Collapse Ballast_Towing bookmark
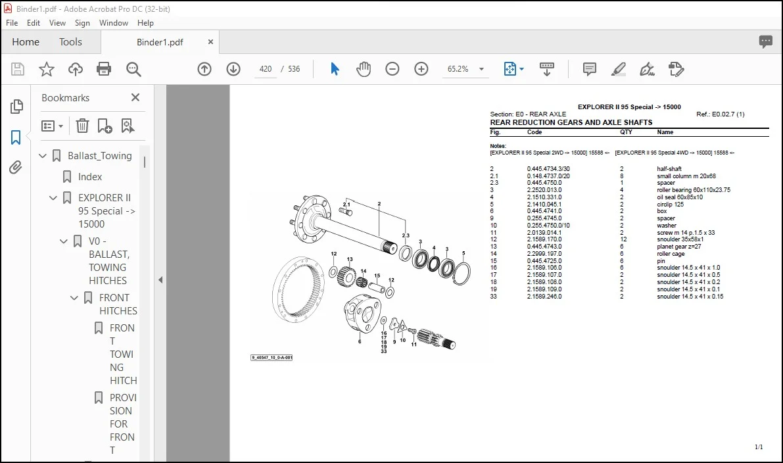Image resolution: width=783 pixels, height=463 pixels. point(43,156)
